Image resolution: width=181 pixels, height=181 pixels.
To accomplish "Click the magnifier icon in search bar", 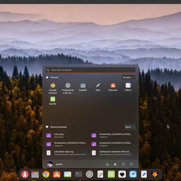I will coord(48,70).
